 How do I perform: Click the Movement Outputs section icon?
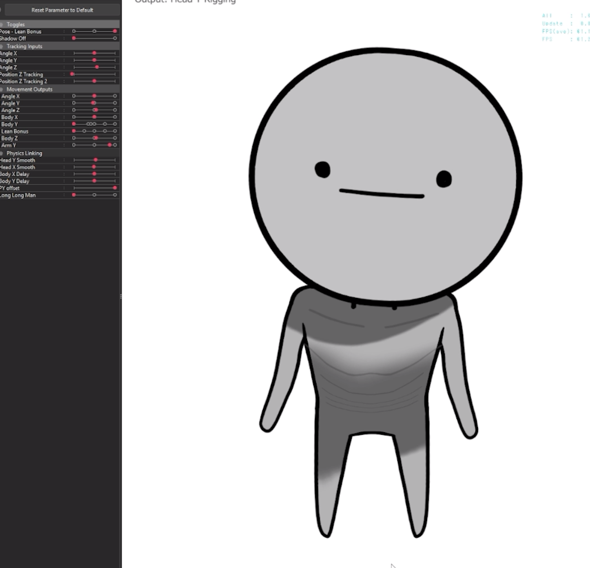click(x=2, y=90)
